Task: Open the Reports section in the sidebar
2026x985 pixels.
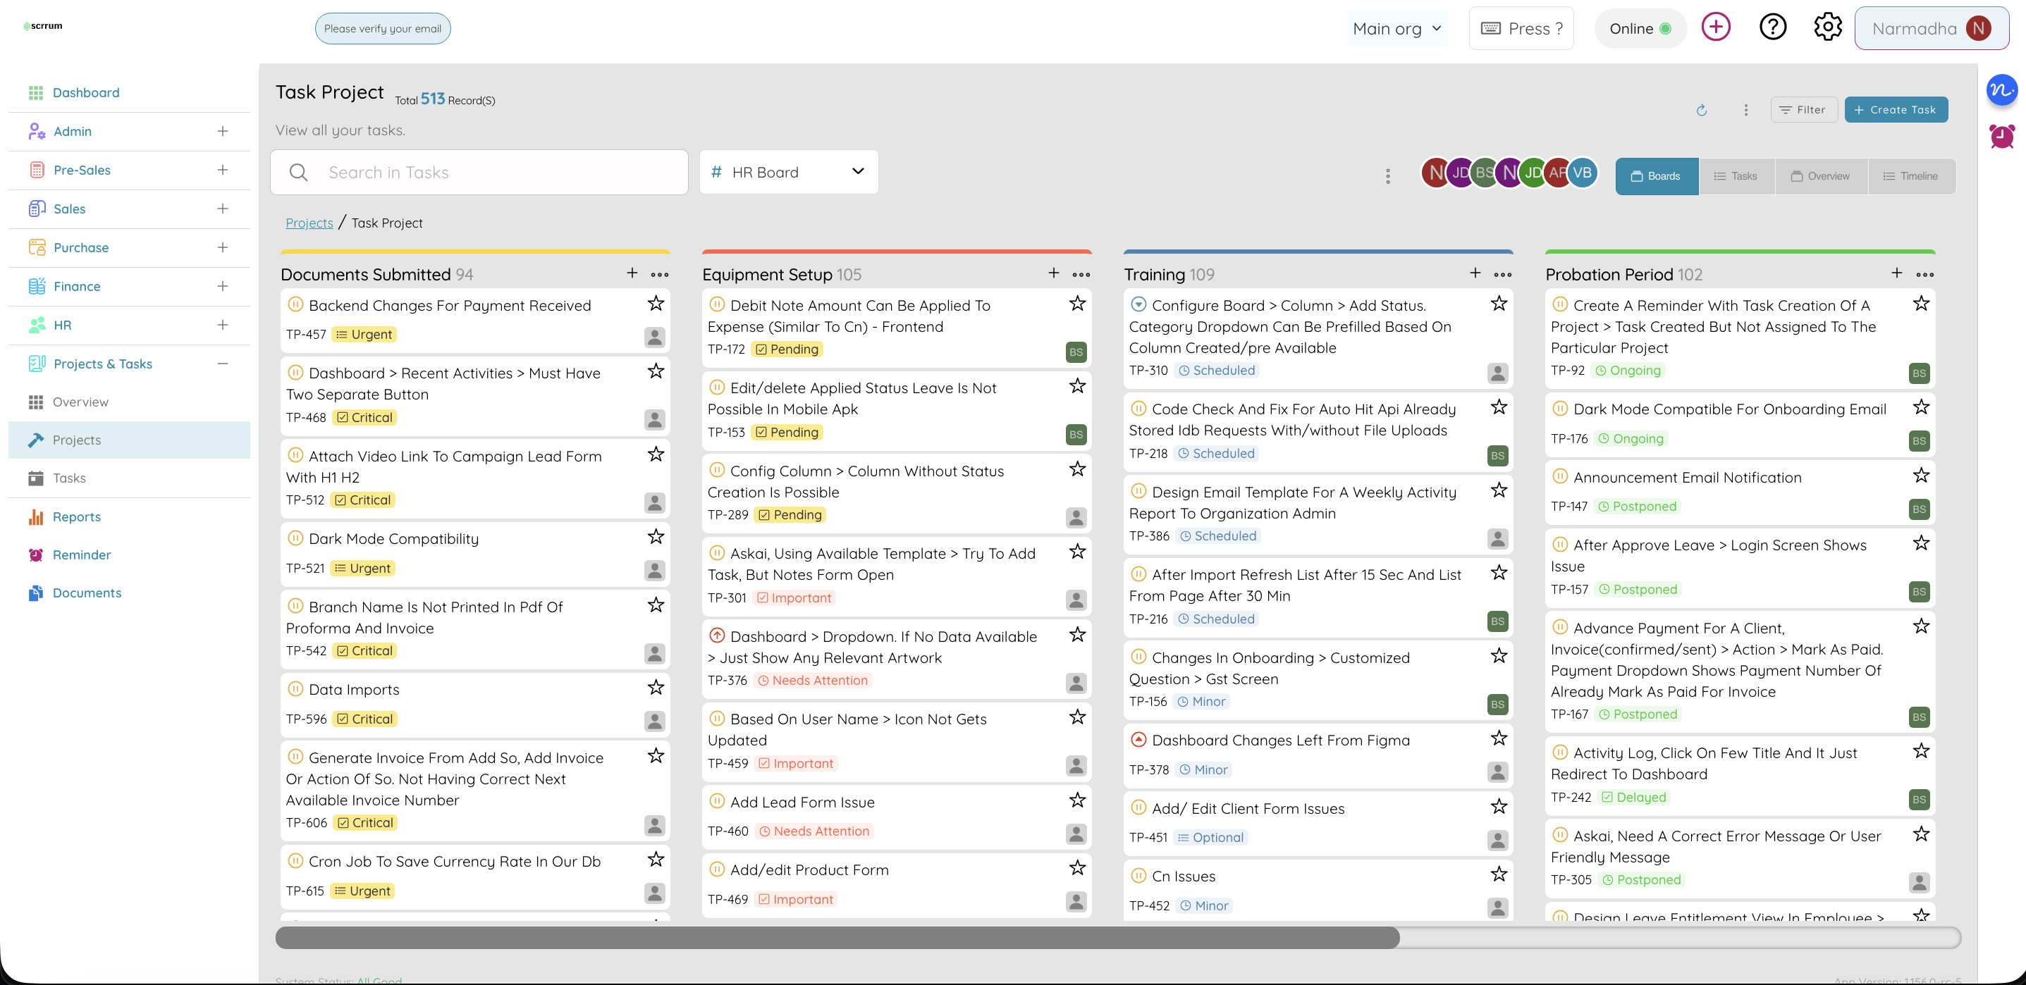Action: coord(76,516)
